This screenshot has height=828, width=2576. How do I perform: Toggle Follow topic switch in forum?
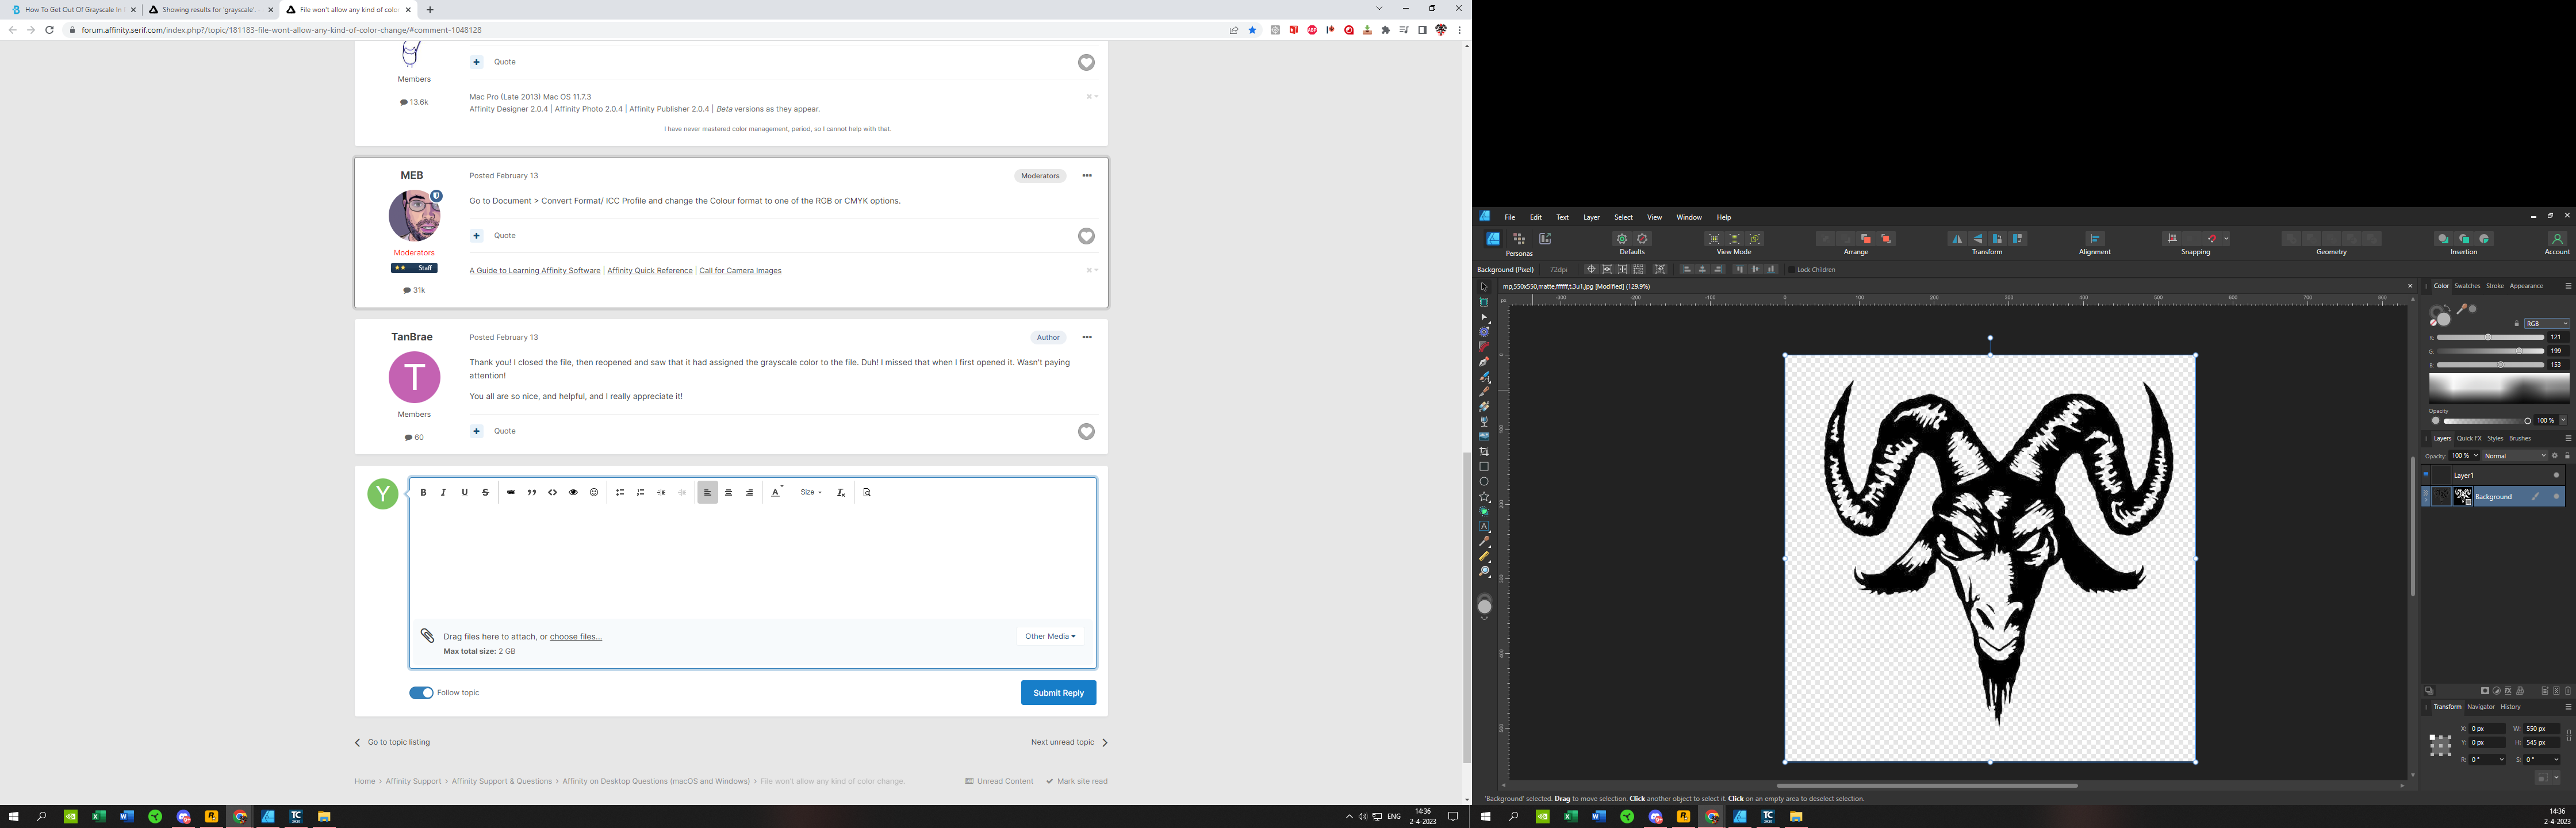pyautogui.click(x=421, y=693)
